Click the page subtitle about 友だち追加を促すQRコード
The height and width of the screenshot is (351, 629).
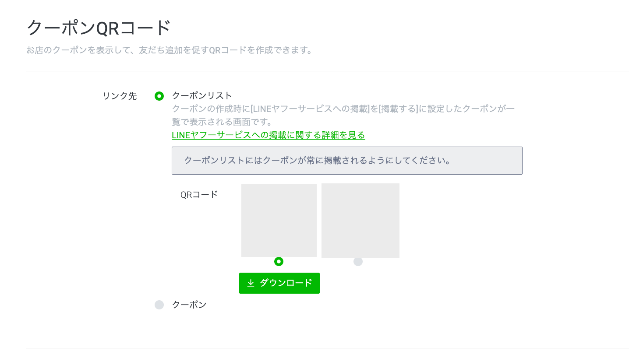click(x=170, y=50)
